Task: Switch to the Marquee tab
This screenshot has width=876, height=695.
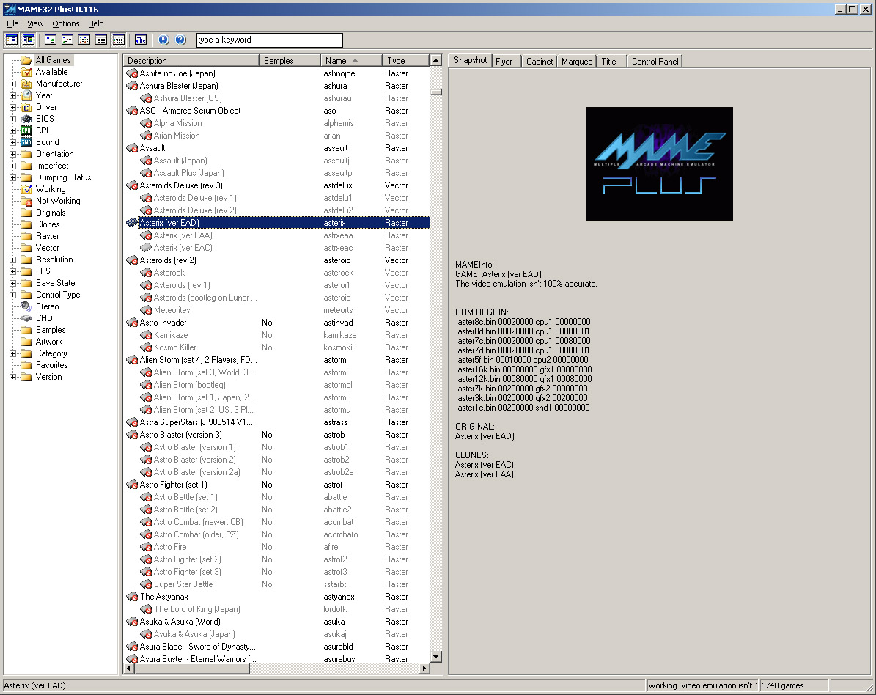Action: click(577, 62)
